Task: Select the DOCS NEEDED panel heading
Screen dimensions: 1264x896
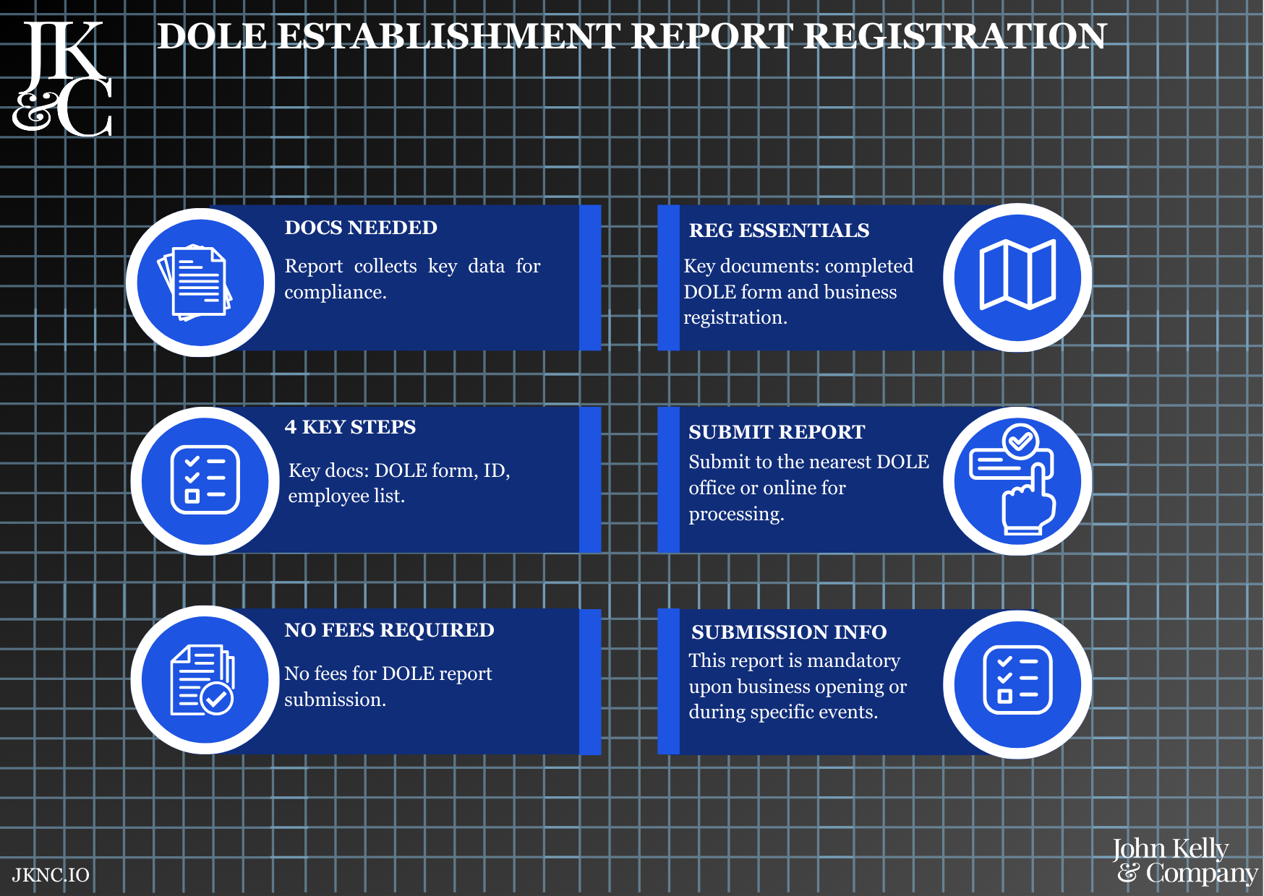Action: (x=362, y=228)
